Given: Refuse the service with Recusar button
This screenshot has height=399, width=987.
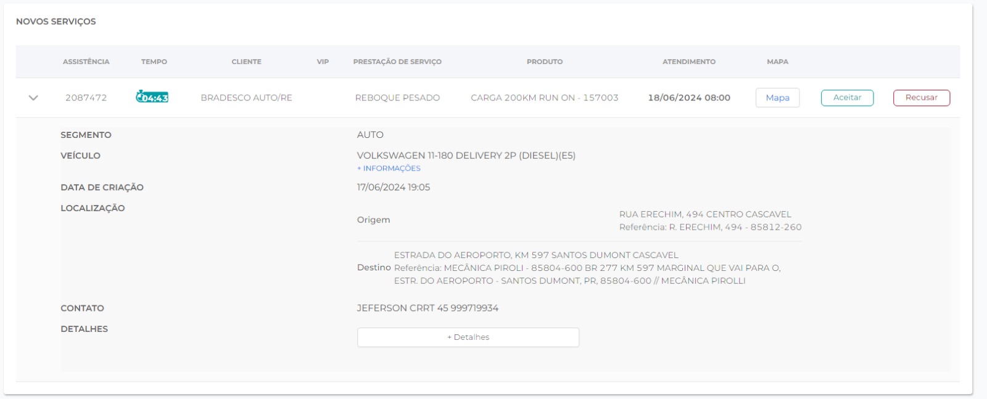Looking at the screenshot, I should click(x=922, y=98).
